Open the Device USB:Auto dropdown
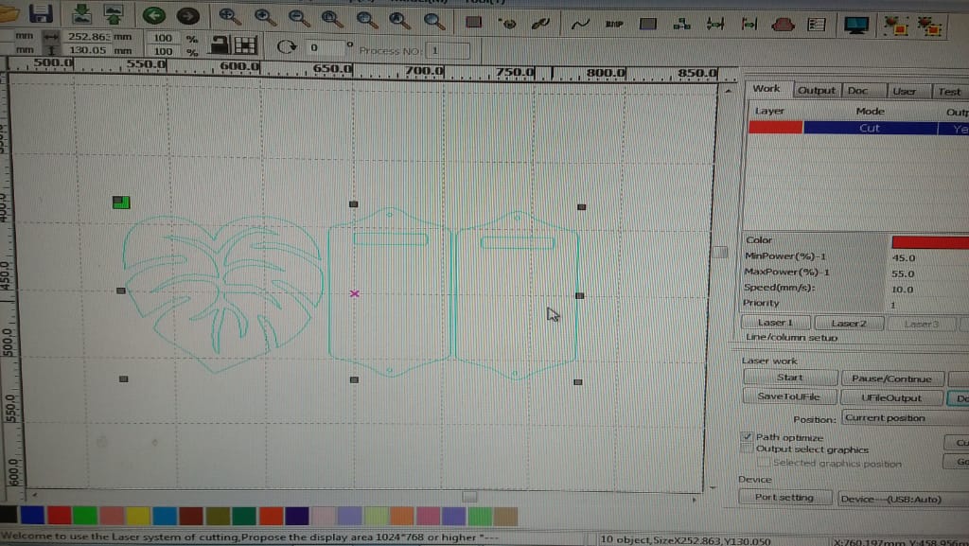Screen dimensions: 969x546 tap(903, 499)
